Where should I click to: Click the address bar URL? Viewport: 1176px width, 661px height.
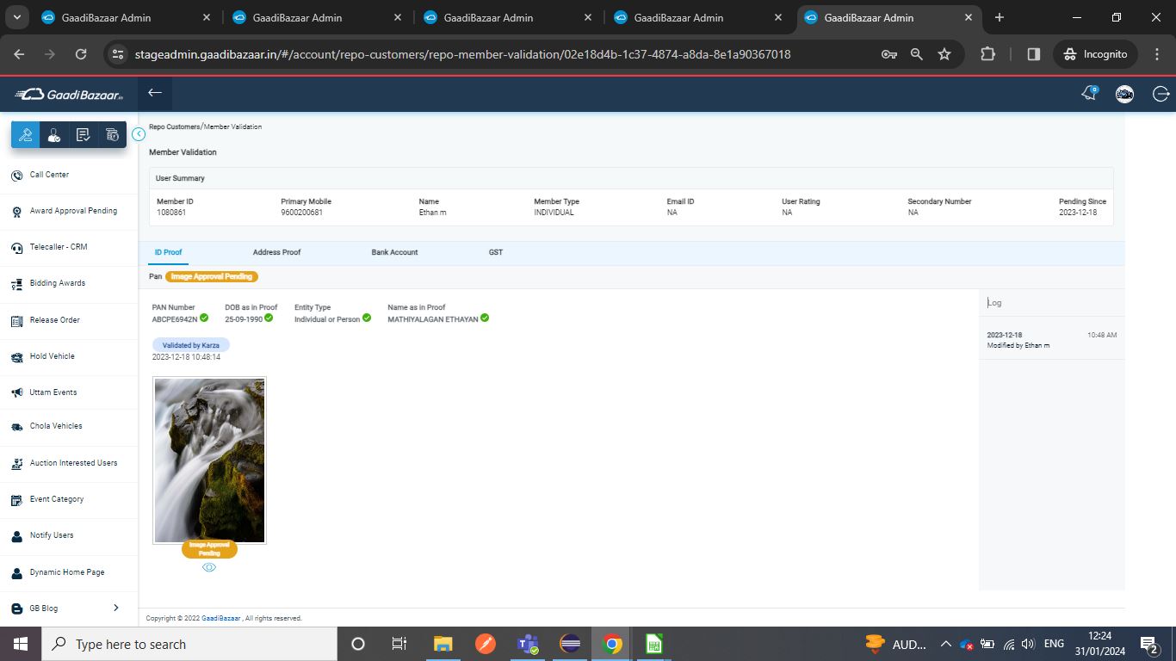pyautogui.click(x=462, y=54)
